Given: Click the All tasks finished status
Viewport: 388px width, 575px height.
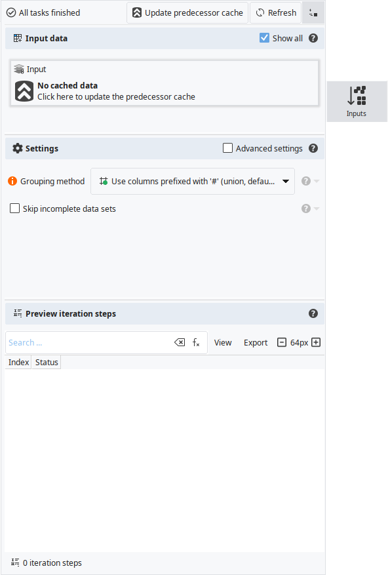Looking at the screenshot, I should coord(43,13).
